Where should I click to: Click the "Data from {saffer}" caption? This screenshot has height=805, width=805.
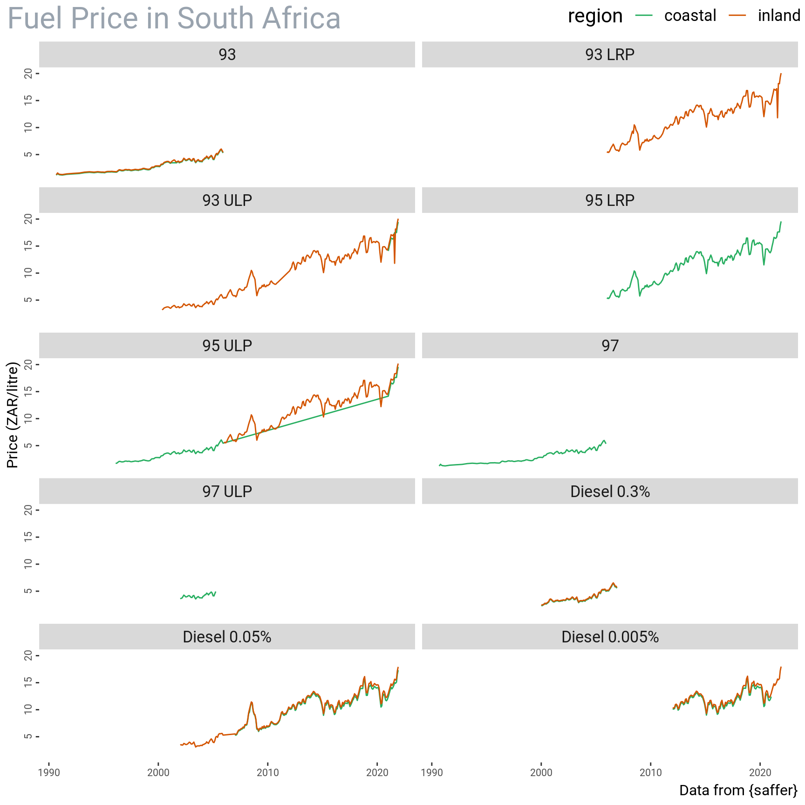(x=738, y=790)
